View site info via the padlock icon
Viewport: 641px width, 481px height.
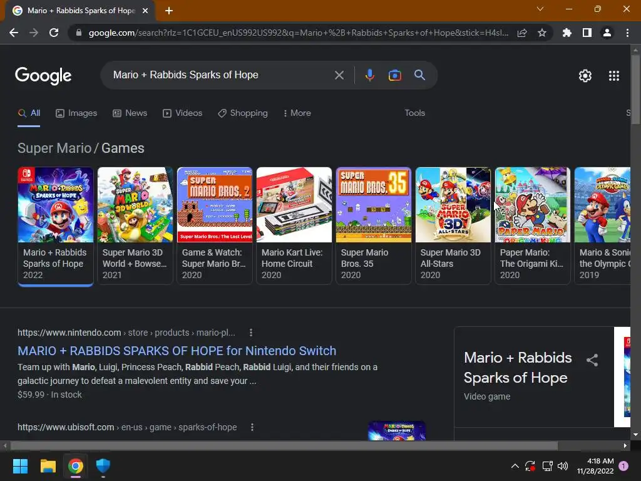coord(79,33)
